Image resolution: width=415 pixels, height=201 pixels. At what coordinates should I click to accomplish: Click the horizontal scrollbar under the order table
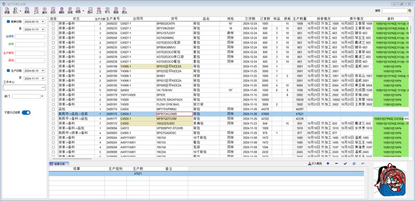[x=72, y=159]
